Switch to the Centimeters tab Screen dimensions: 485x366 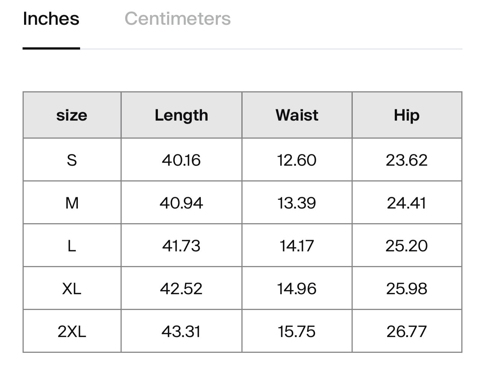(x=177, y=18)
